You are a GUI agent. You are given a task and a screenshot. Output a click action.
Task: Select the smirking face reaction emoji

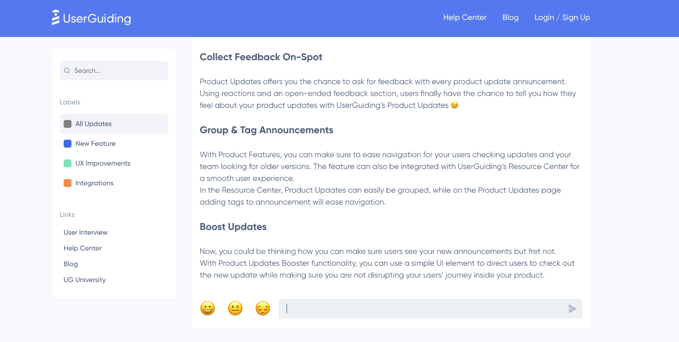[262, 308]
